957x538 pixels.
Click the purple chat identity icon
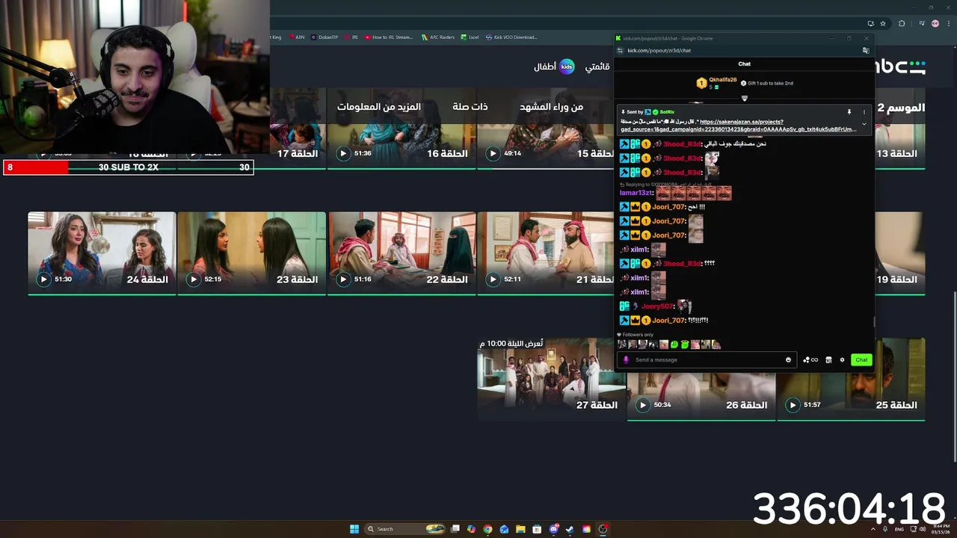[x=627, y=360]
